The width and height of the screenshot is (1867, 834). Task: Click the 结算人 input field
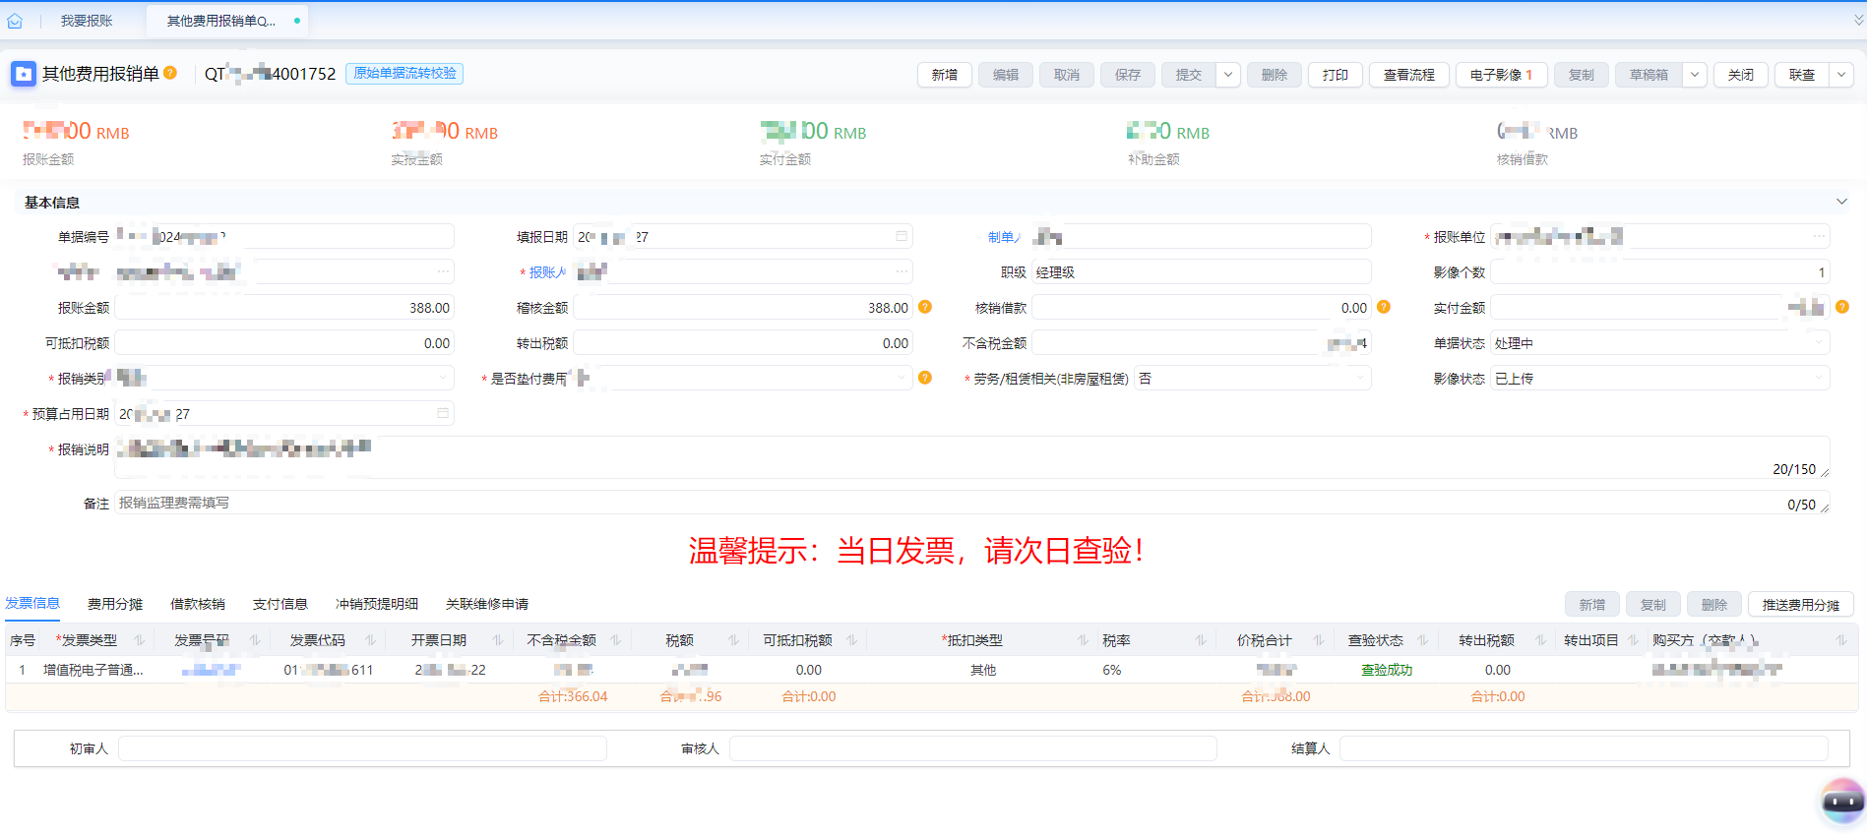click(1584, 748)
